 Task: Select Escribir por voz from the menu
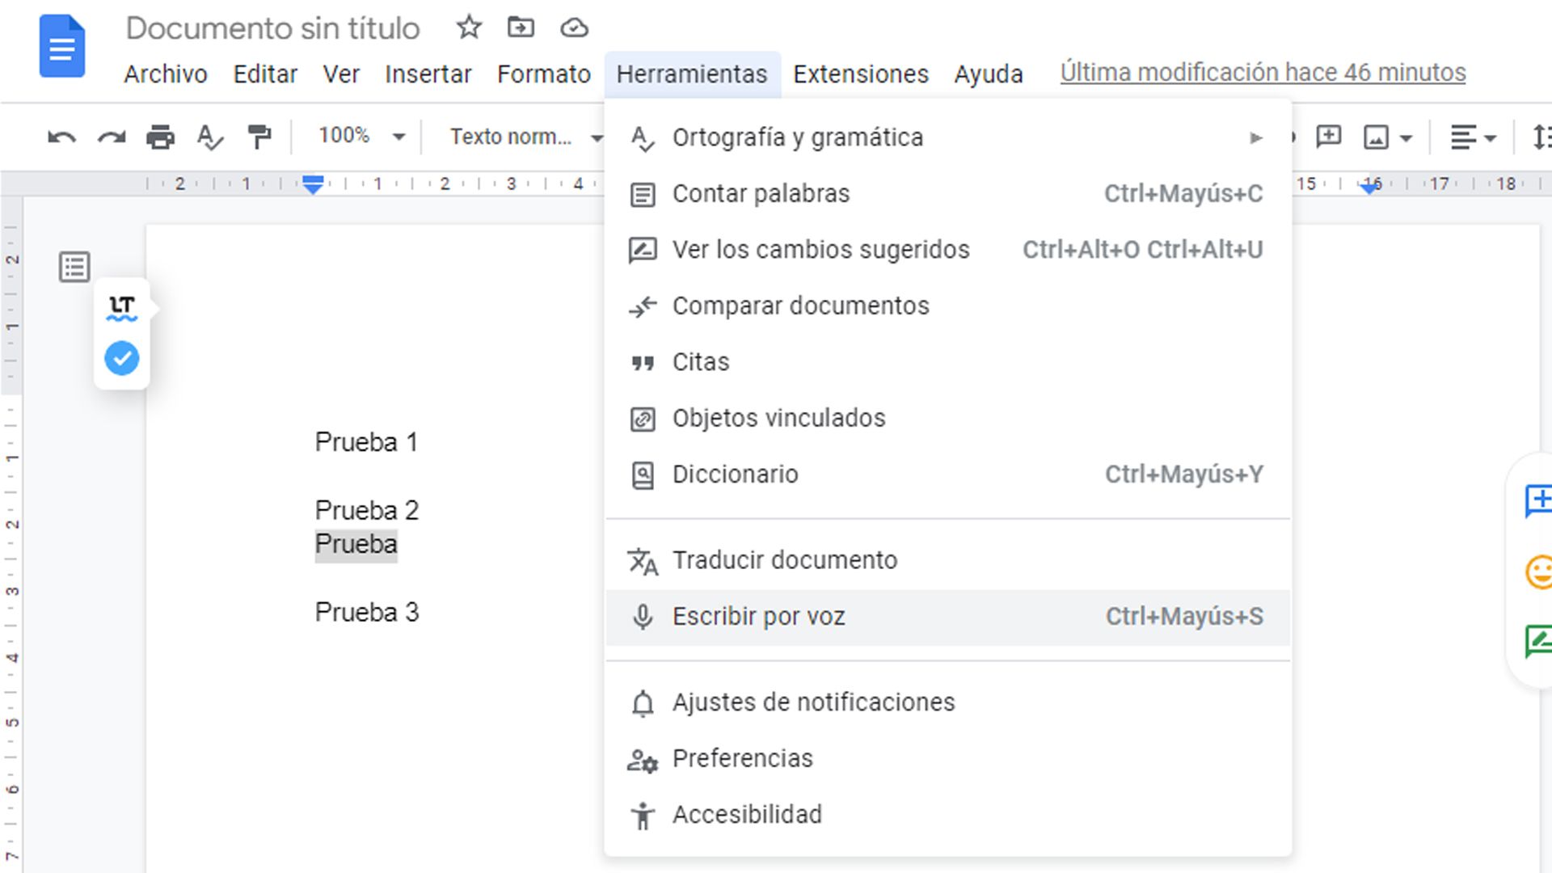(757, 616)
